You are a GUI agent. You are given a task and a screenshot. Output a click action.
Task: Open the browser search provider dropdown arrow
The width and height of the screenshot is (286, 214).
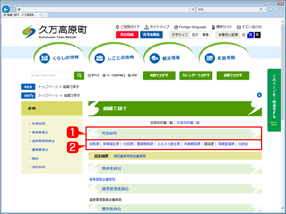[x=264, y=9]
